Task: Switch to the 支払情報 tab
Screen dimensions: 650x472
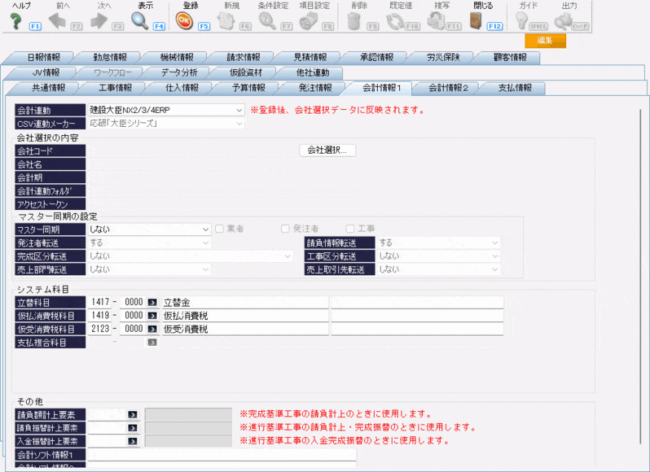Action: click(515, 88)
